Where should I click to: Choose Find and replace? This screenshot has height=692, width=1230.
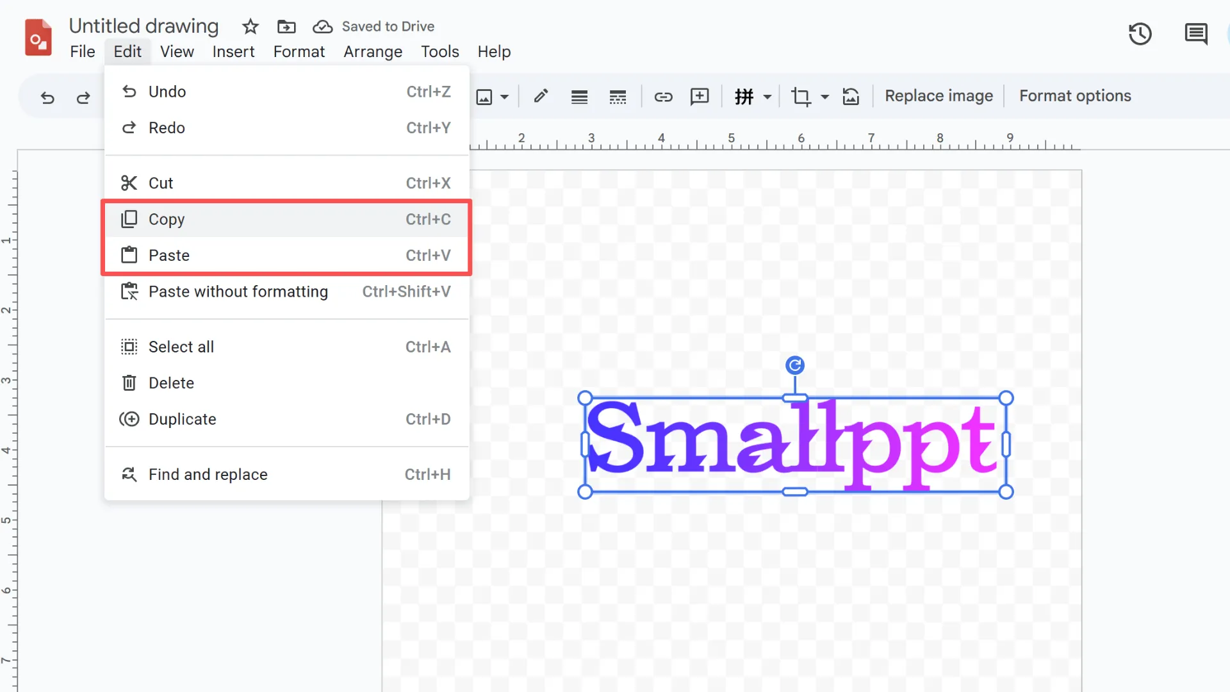click(286, 474)
